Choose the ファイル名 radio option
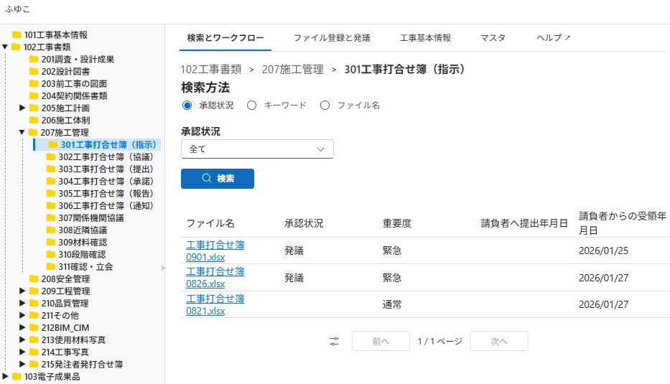 click(x=325, y=106)
